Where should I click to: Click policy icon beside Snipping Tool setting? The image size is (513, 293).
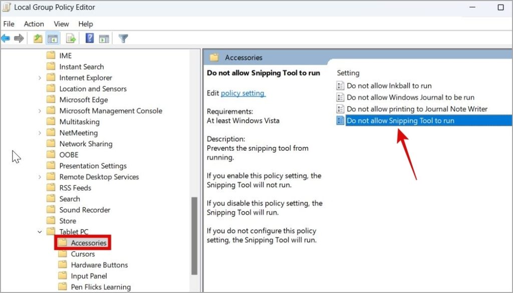(x=340, y=120)
